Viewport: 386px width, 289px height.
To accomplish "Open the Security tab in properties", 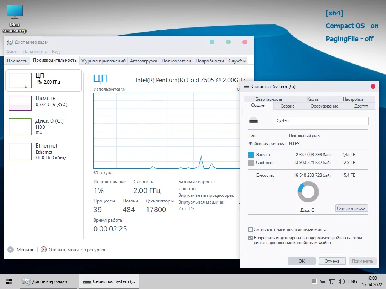I will 269,99.
